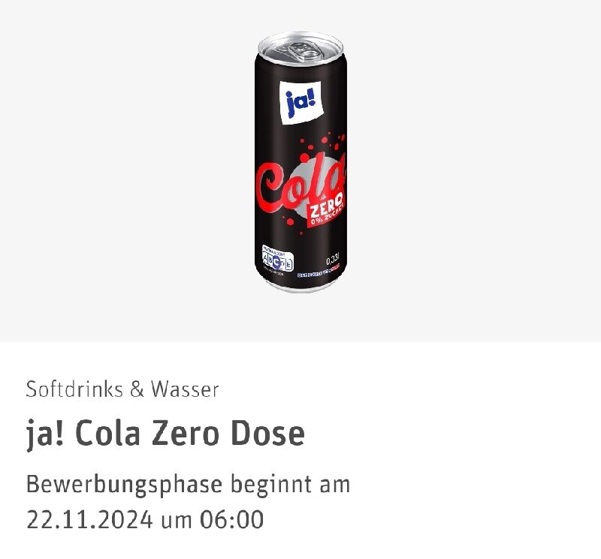Image resolution: width=601 pixels, height=559 pixels.
Task: Open the Softdrinks & Wasser category
Action: pos(122,389)
